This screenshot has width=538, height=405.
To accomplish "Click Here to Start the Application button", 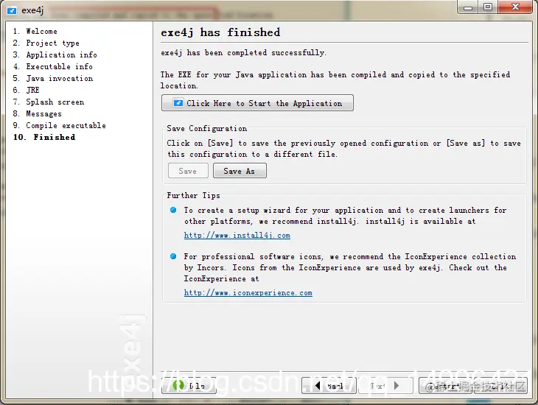I will click(257, 103).
